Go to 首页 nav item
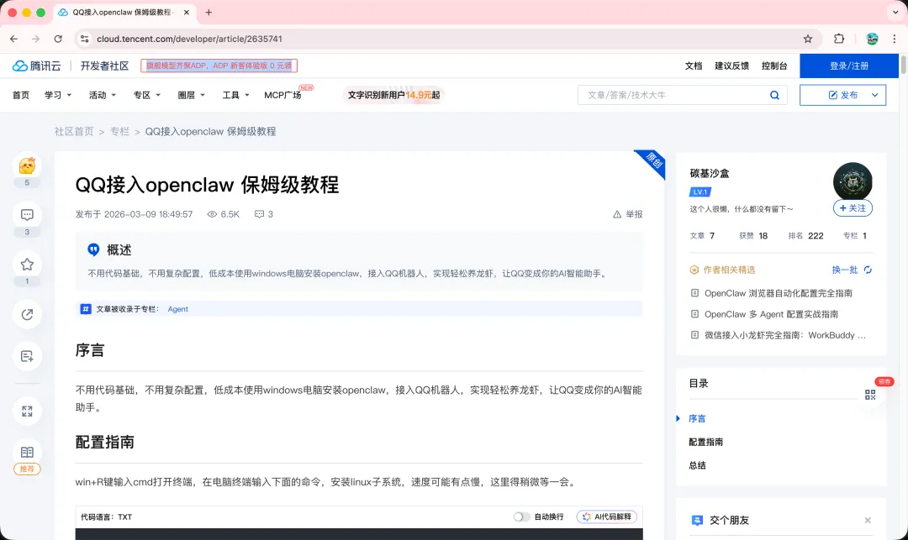The height and width of the screenshot is (540, 908). (x=21, y=96)
